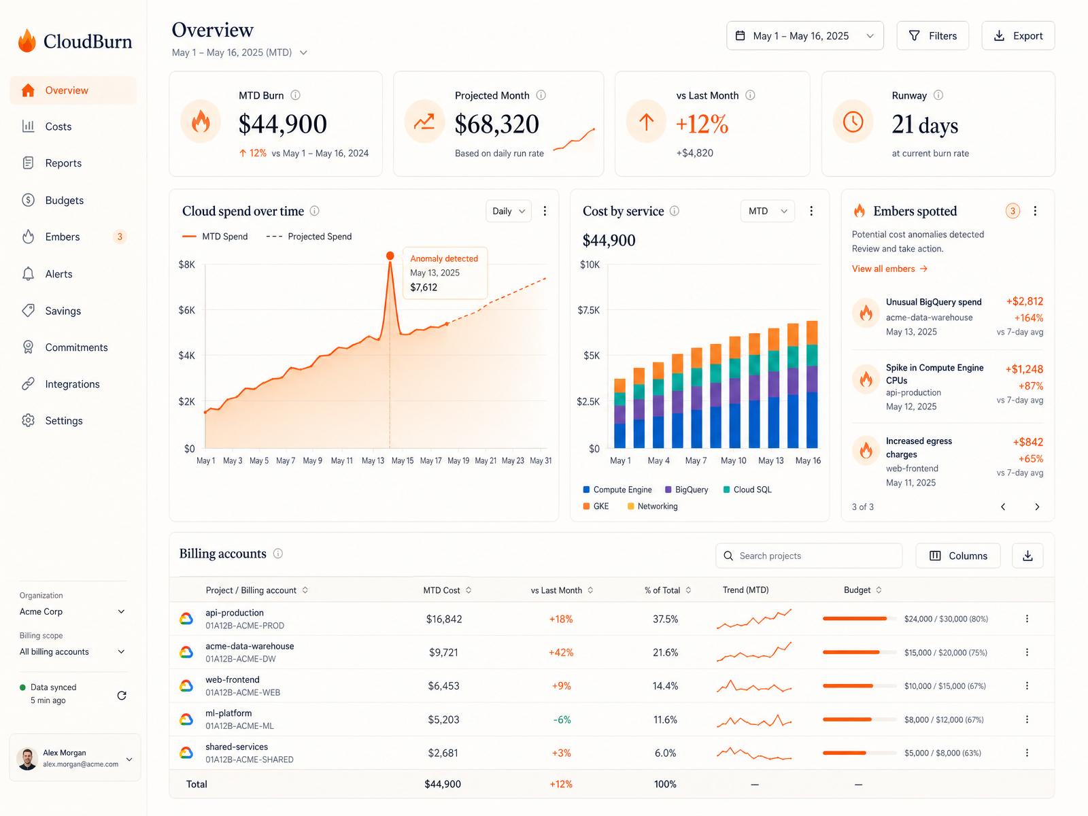Open the May 1 – May 16, 2025 date picker
The height and width of the screenshot is (816, 1088).
pos(805,35)
